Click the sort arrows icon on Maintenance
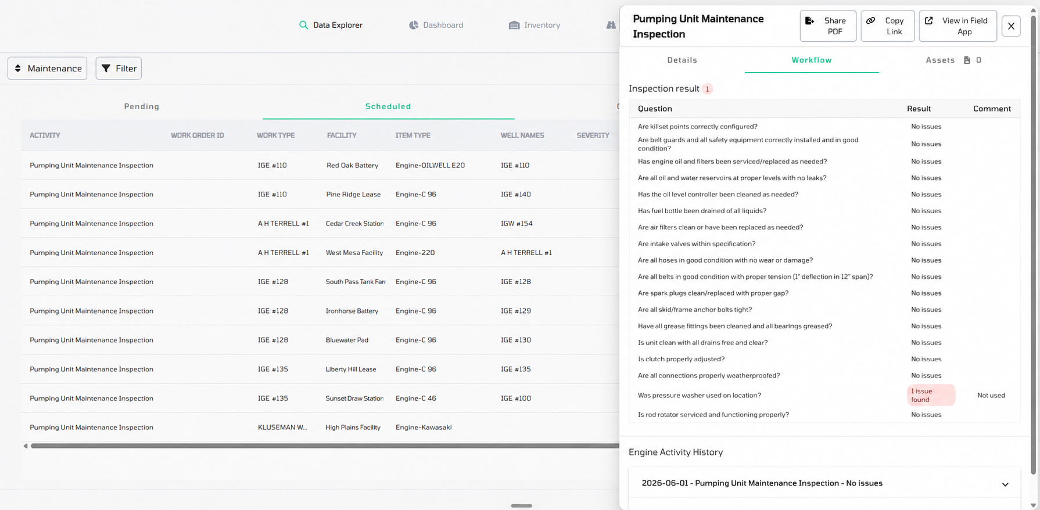The image size is (1040, 510). point(18,68)
